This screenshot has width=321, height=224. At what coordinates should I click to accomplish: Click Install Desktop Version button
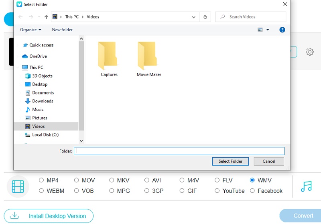49,216
